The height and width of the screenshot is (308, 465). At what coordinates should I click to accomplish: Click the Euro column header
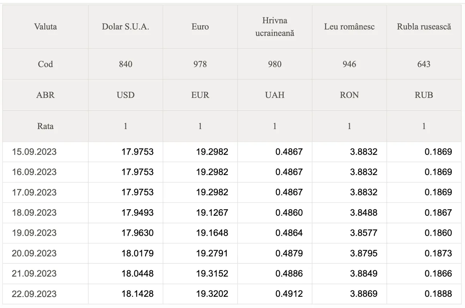click(x=200, y=27)
